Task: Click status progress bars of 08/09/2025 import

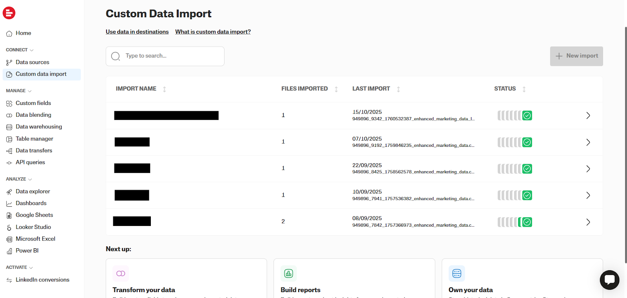Action: click(x=509, y=222)
